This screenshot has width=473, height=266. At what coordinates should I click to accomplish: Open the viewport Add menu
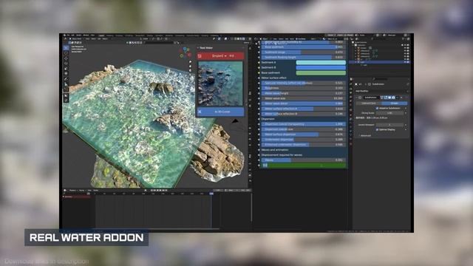tap(98, 39)
